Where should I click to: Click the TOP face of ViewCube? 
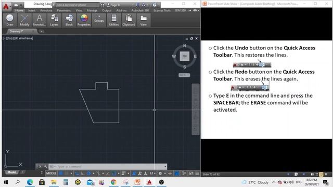(x=185, y=56)
